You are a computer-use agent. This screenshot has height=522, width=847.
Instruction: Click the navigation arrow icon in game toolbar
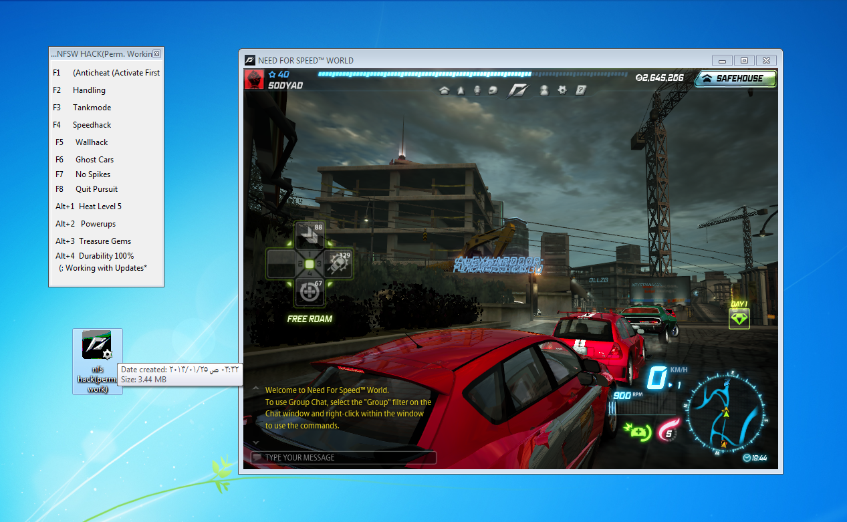(x=461, y=90)
